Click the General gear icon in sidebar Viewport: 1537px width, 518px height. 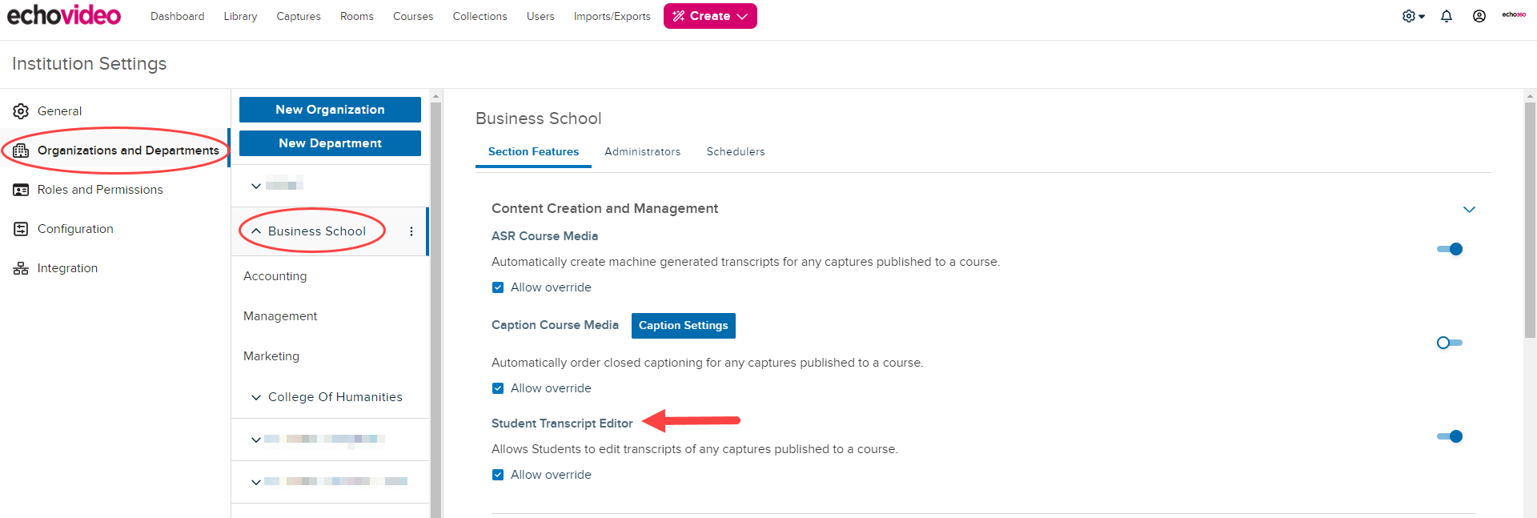click(x=21, y=111)
